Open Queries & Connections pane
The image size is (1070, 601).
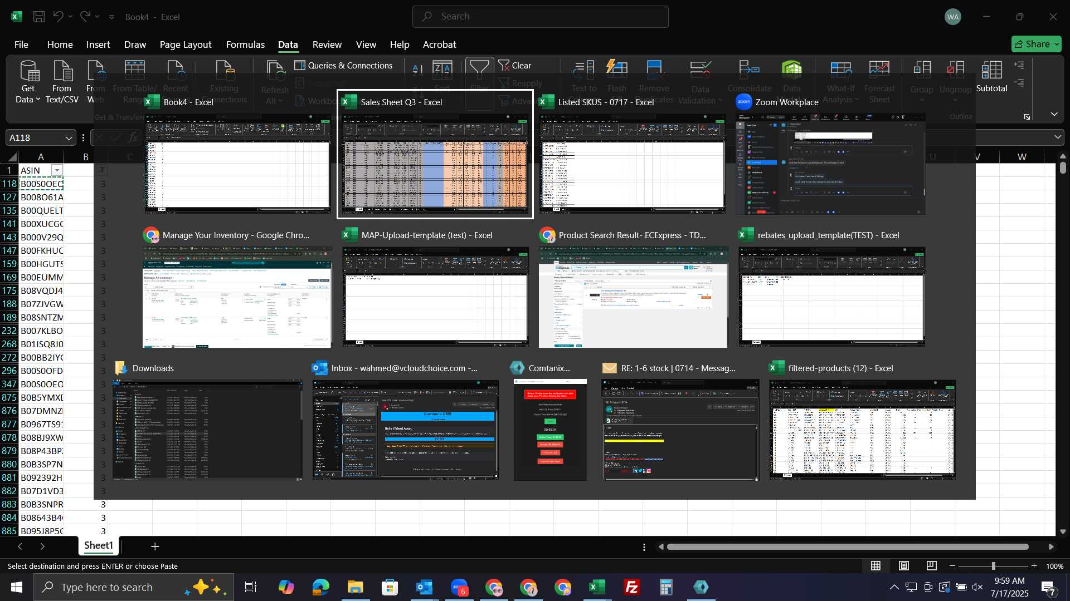click(x=343, y=66)
